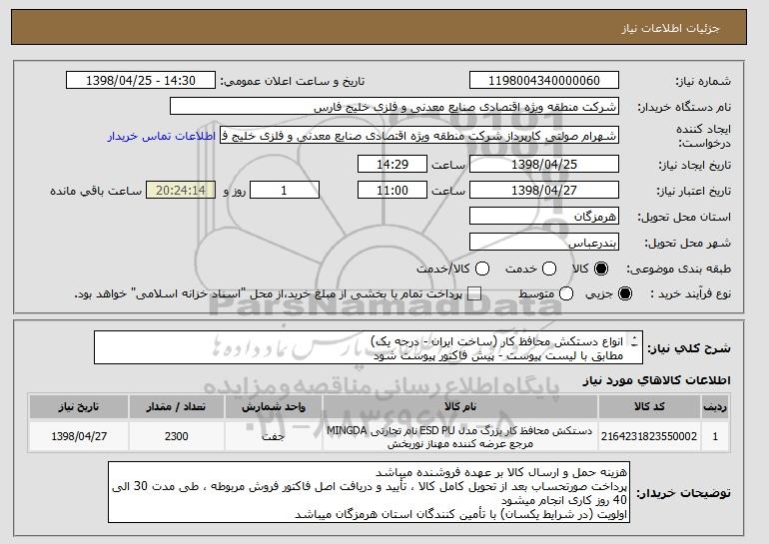Select the خدمت radio button
Viewport: 769px width, 544px height.
point(549,269)
